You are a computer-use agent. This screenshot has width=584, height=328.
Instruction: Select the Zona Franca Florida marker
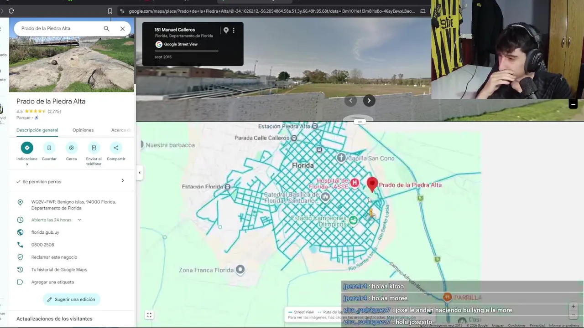(240, 270)
